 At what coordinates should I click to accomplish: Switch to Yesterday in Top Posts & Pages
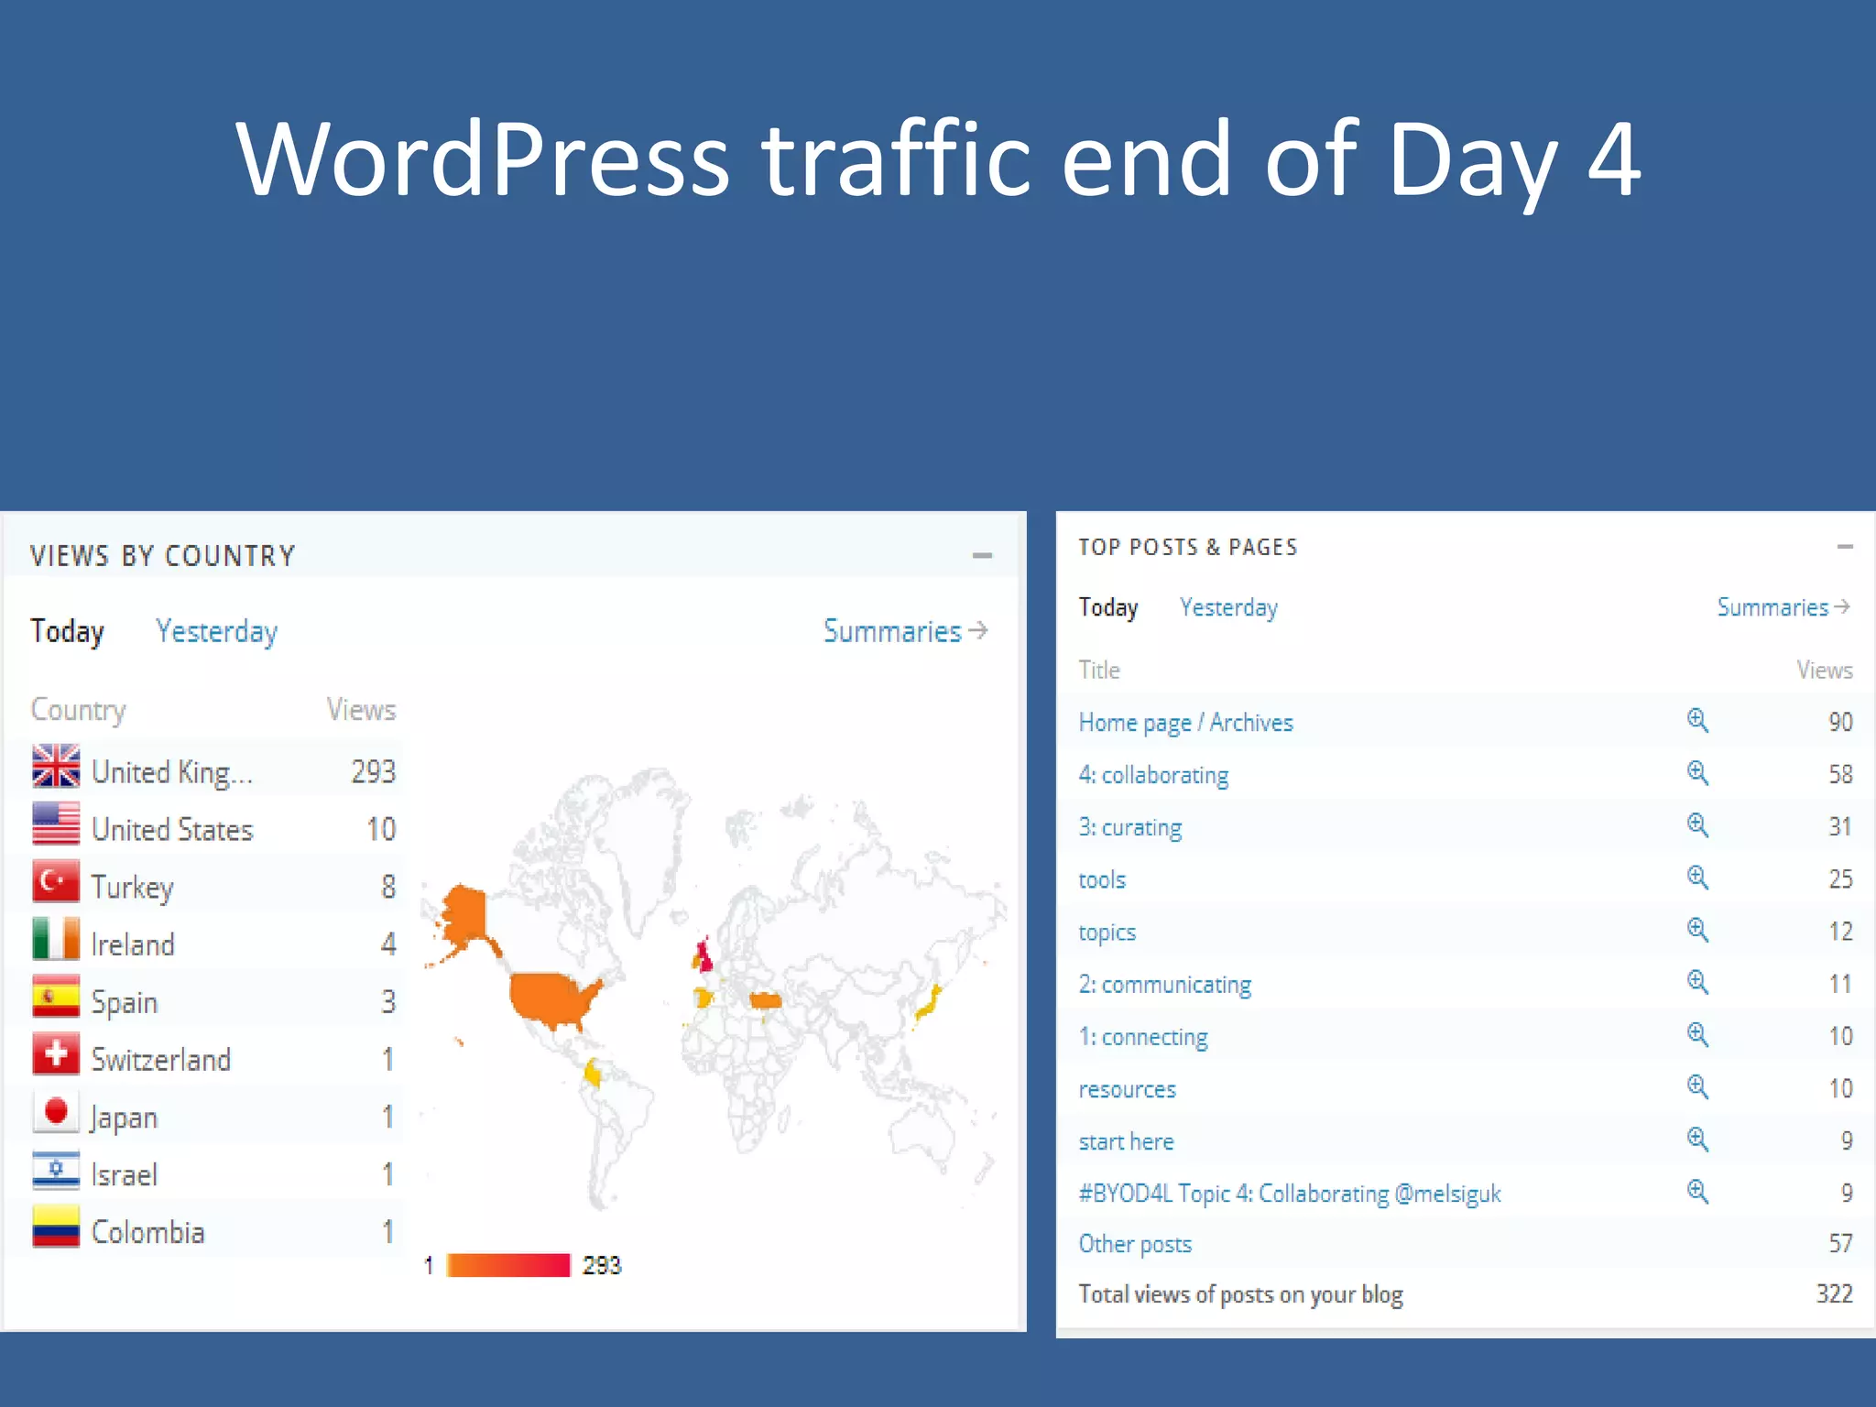tap(1228, 608)
